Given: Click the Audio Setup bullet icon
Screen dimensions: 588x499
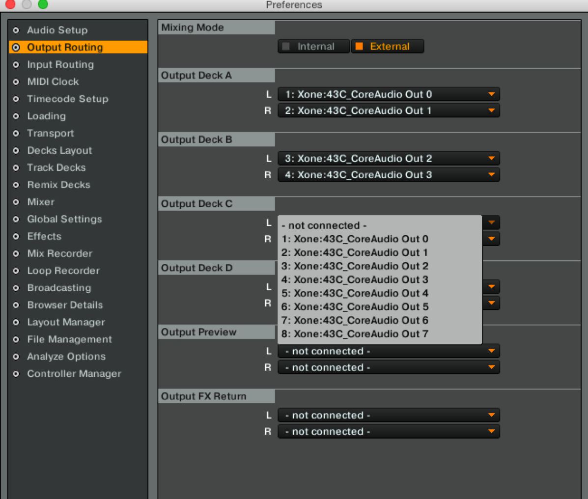Looking at the screenshot, I should click(16, 30).
